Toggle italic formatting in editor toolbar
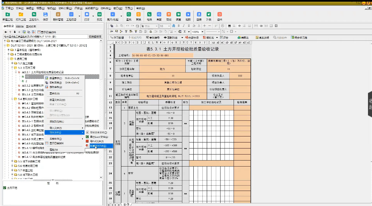The height and width of the screenshot is (206, 372). coord(184,26)
